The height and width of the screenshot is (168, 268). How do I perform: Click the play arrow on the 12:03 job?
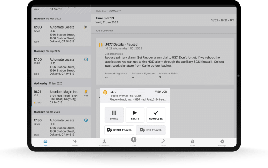point(86,27)
